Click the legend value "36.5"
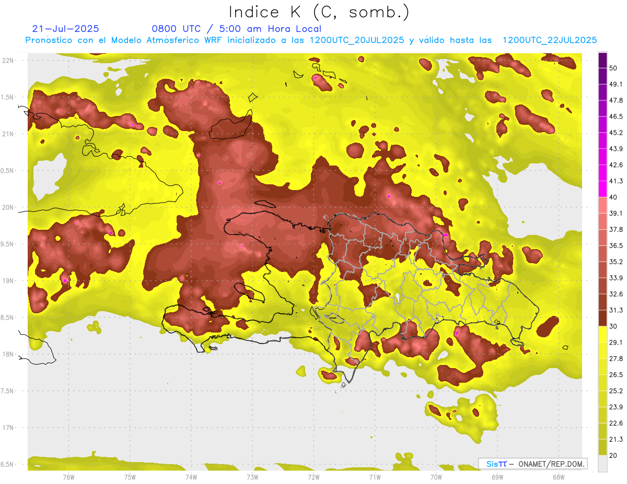Screen dimensions: 627x484 tap(617, 245)
